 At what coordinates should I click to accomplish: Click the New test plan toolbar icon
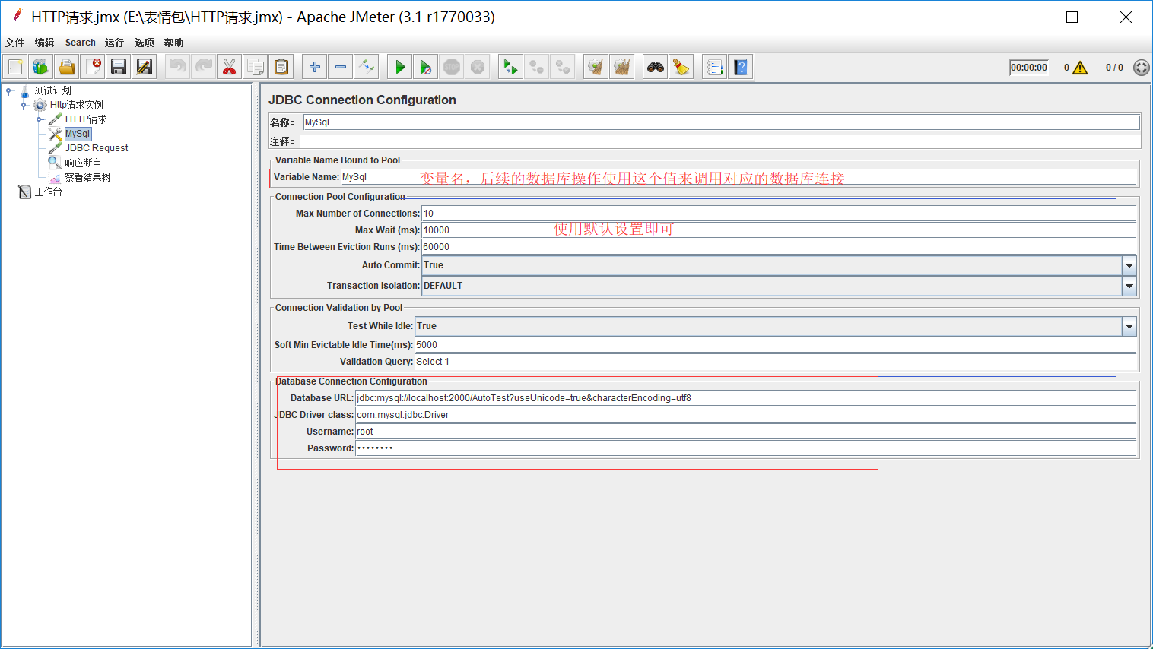(x=15, y=67)
